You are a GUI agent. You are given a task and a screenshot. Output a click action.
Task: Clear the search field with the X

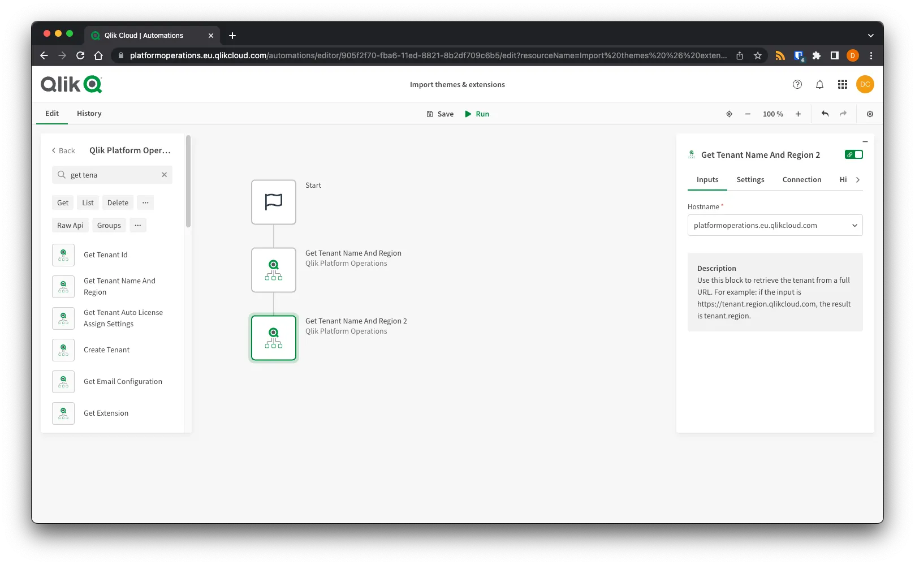tap(164, 175)
